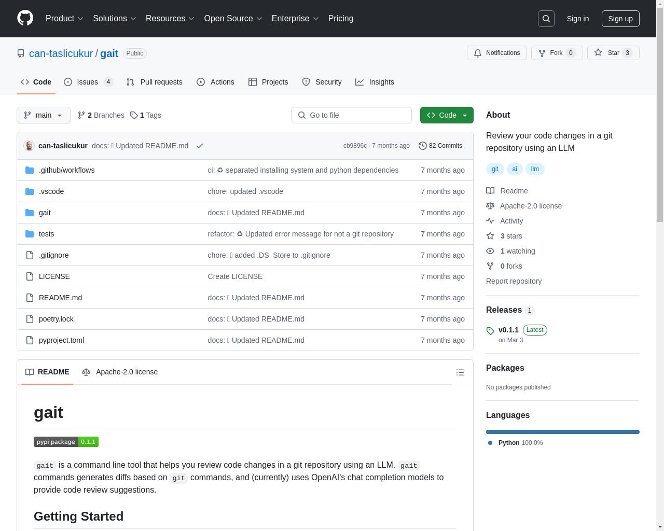The height and width of the screenshot is (531, 664).
Task: Open the Insights tab
Action: point(375,82)
